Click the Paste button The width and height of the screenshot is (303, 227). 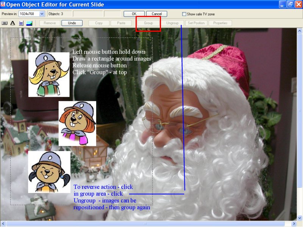[x=121, y=23]
